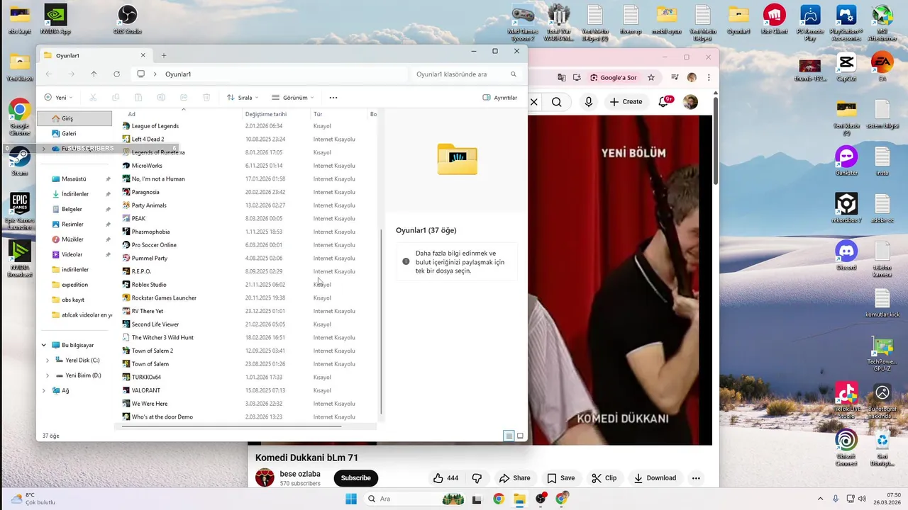Open the TechPowerUp GPU-Z desktop icon
This screenshot has width=908, height=510.
(882, 353)
